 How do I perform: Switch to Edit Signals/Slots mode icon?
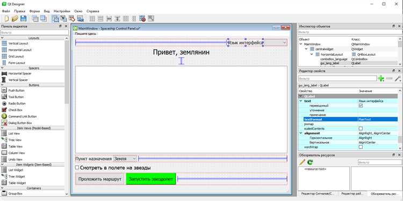tap(63, 18)
